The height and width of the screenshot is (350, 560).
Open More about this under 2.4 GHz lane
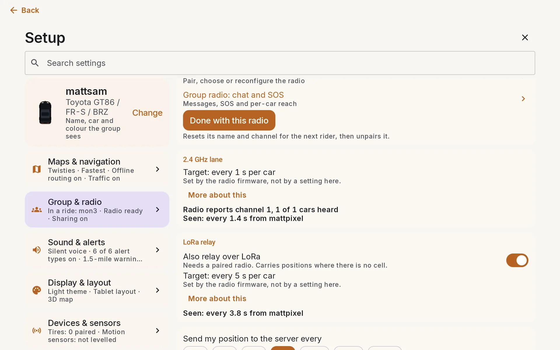(217, 195)
